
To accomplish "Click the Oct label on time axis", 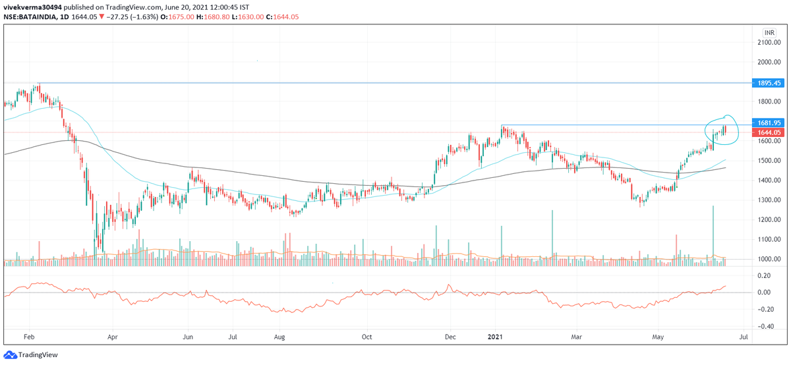I will (x=367, y=336).
